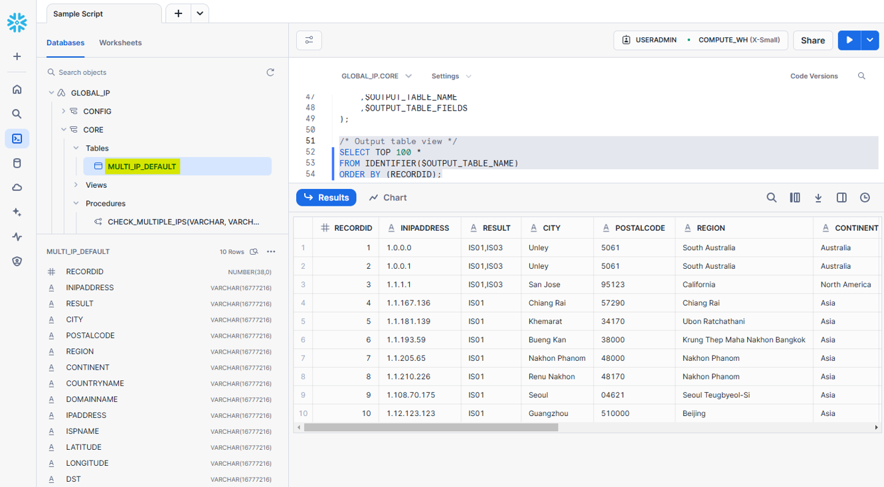Open query history clock icon
The height and width of the screenshot is (487, 884).
click(x=865, y=198)
